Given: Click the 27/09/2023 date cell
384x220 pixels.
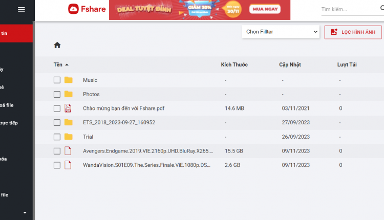Looking at the screenshot, I should pyautogui.click(x=296, y=122).
